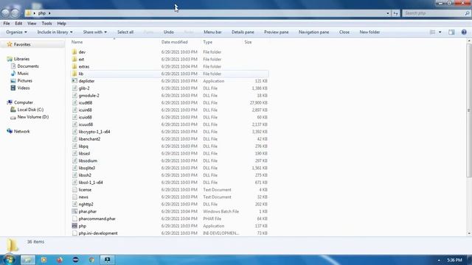Screen dimensions: 472x265
Task: Open the Tools menu
Action: (46, 23)
